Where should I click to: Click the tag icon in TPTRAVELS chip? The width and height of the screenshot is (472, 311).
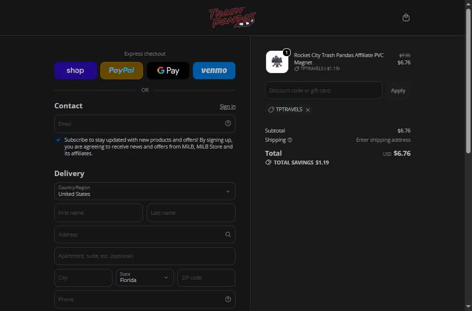tap(271, 110)
